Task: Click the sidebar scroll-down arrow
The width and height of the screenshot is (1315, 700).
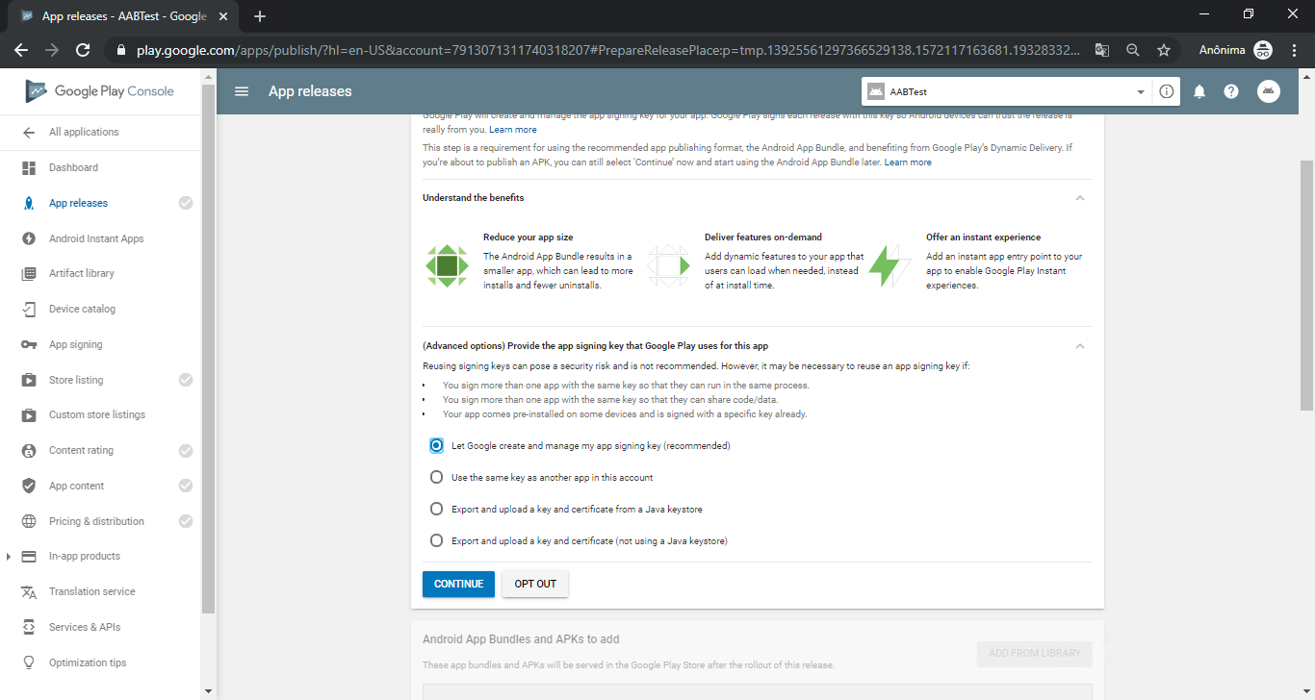Action: point(209,691)
